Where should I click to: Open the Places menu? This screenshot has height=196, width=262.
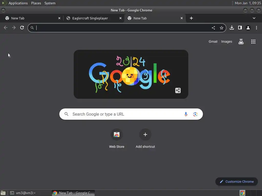(36, 3)
